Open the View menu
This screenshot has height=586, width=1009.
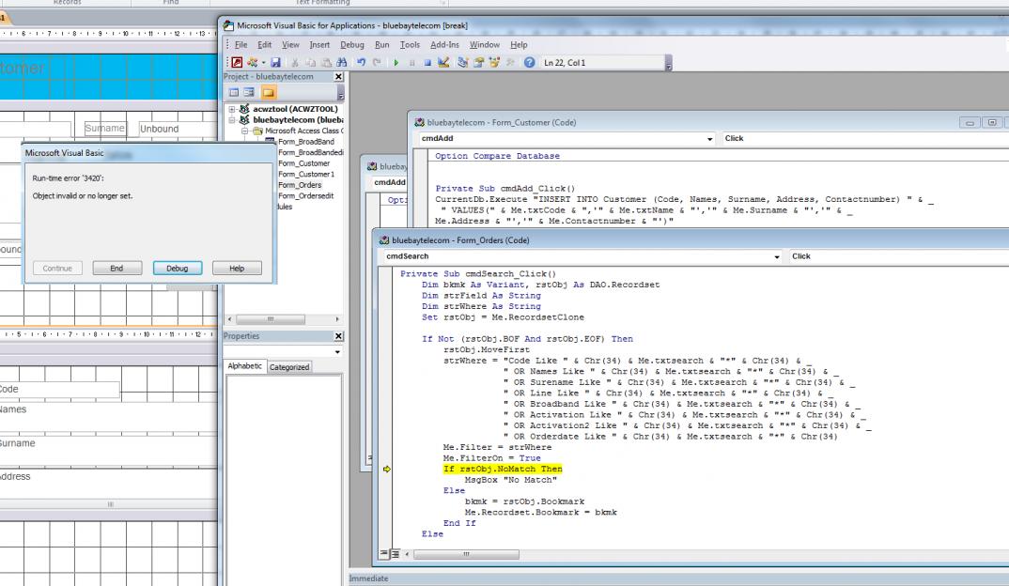click(290, 44)
